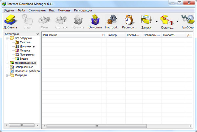
Task: Sort by the Имя файла column header
Action: tap(71, 35)
